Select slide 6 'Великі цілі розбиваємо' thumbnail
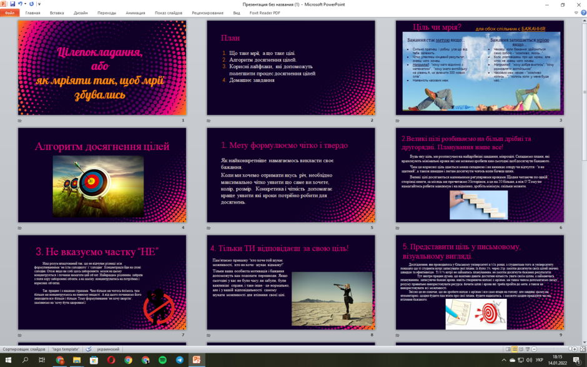Screen dimensions: 587x367 click(480, 175)
